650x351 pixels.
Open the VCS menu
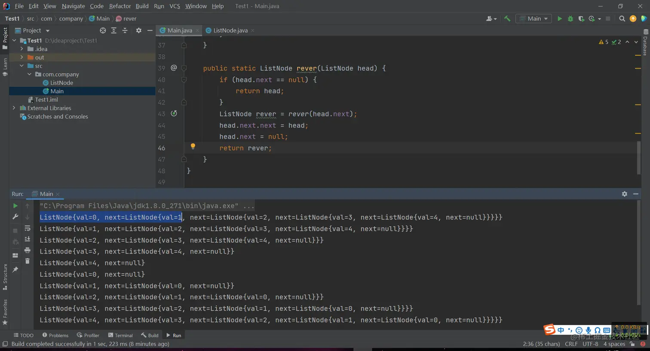click(x=175, y=6)
